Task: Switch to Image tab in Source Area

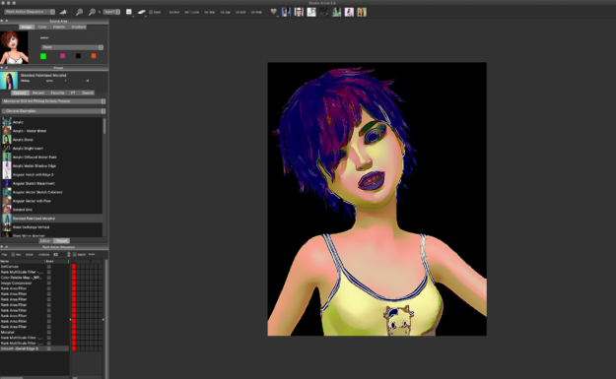Action: pos(27,28)
